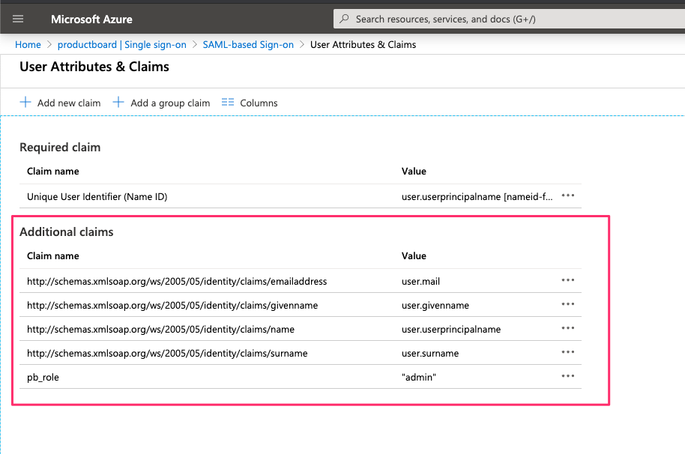Image resolution: width=685 pixels, height=454 pixels.
Task: Click the plus icon for Add a group claim
Action: pos(118,103)
